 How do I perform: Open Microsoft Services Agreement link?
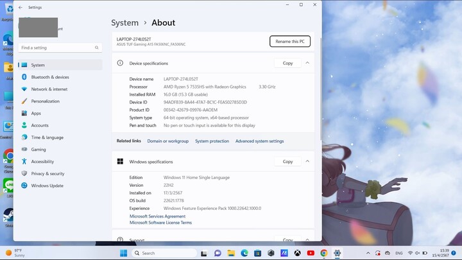(x=158, y=216)
